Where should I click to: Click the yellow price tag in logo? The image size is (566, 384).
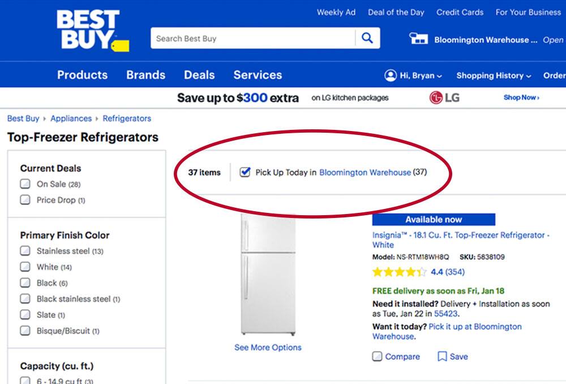120,46
